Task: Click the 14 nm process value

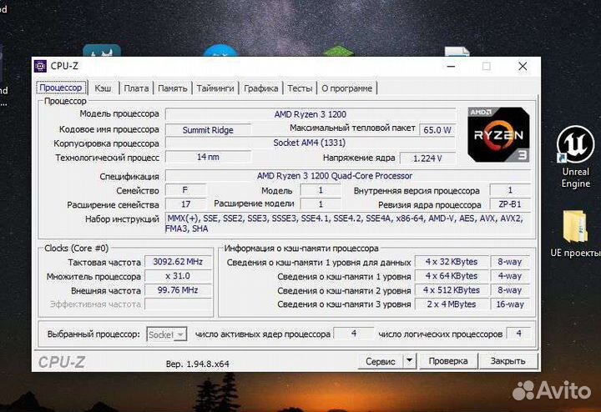Action: (208, 157)
